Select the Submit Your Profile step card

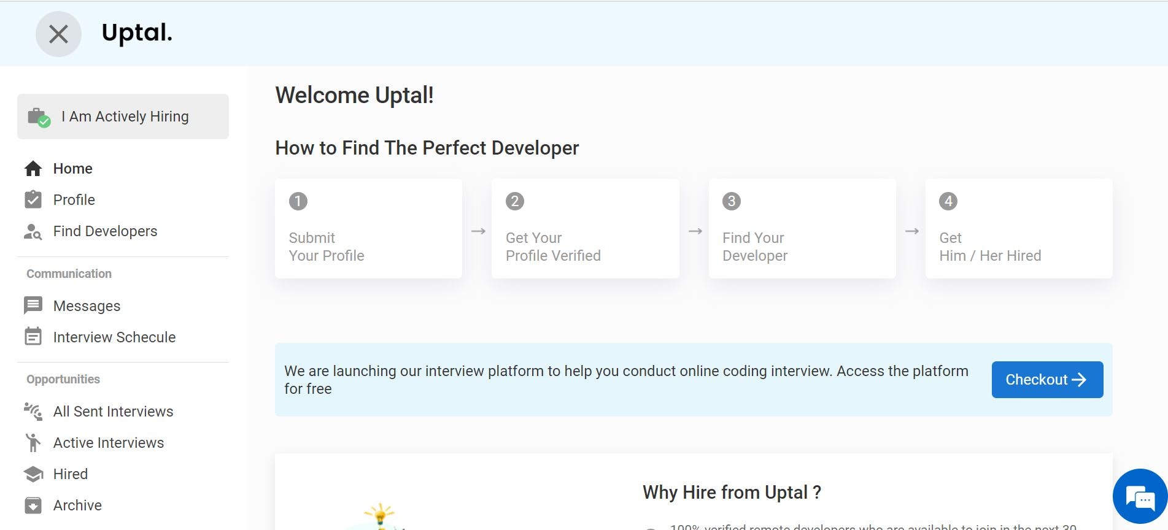pos(368,228)
